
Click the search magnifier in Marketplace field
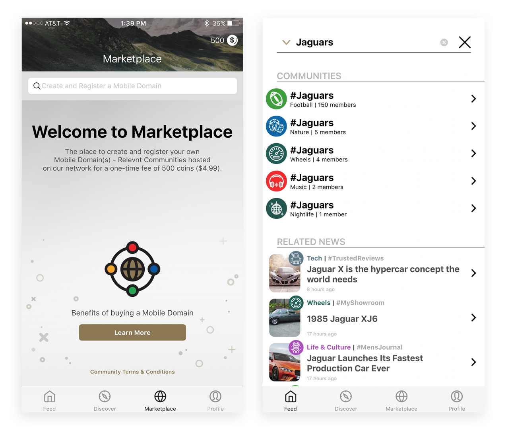37,86
